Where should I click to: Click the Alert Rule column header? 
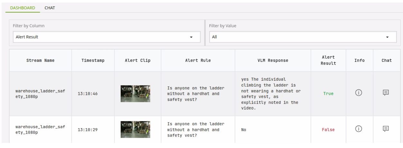(x=198, y=61)
